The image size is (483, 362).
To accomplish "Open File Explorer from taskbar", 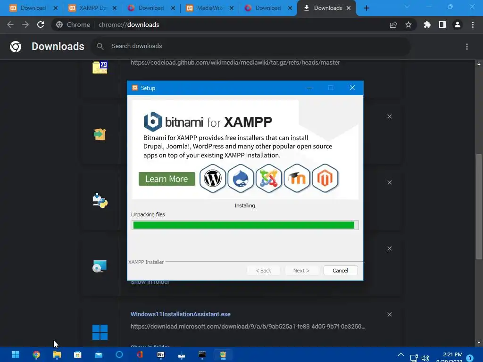I will [57, 354].
